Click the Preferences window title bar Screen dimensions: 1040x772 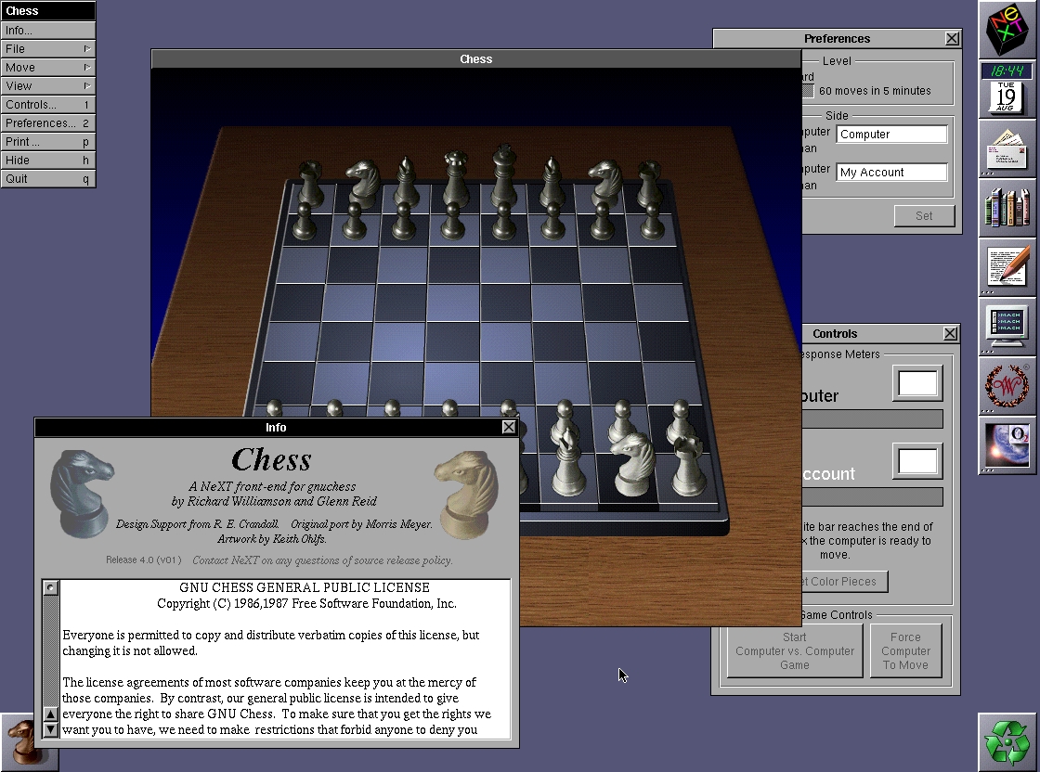[x=837, y=38]
